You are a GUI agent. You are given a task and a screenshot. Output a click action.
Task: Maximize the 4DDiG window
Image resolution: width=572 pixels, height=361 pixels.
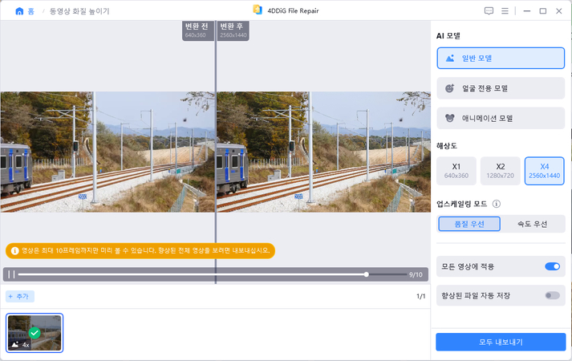point(543,11)
